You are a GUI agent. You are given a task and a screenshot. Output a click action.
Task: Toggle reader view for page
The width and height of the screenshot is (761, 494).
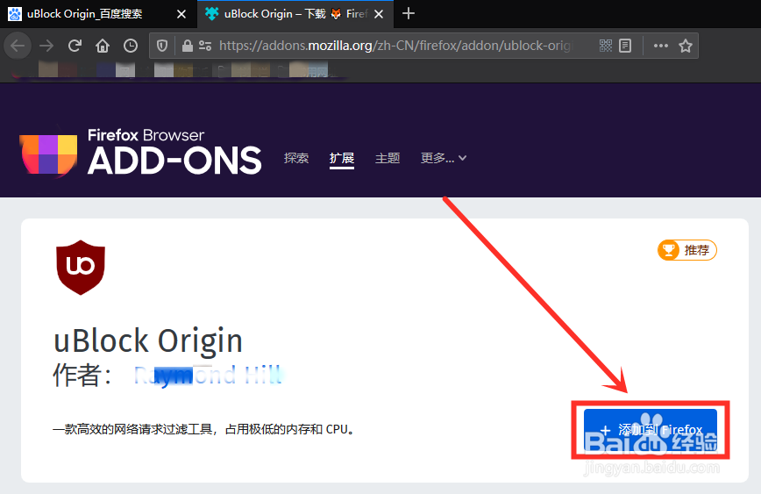tap(625, 46)
